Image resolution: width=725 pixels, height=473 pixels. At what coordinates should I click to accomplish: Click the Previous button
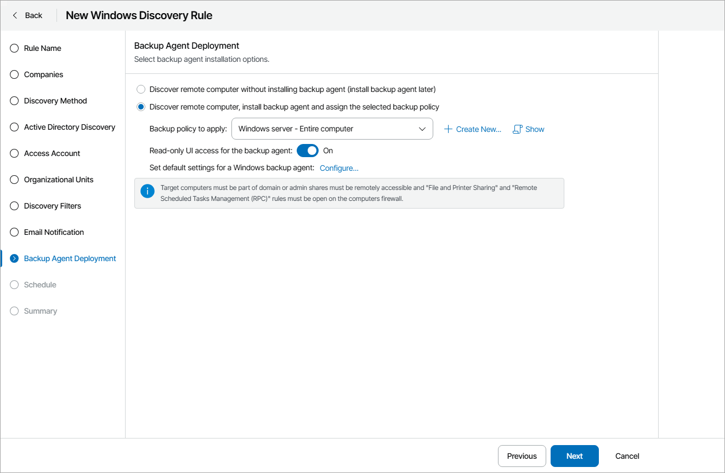[522, 456]
